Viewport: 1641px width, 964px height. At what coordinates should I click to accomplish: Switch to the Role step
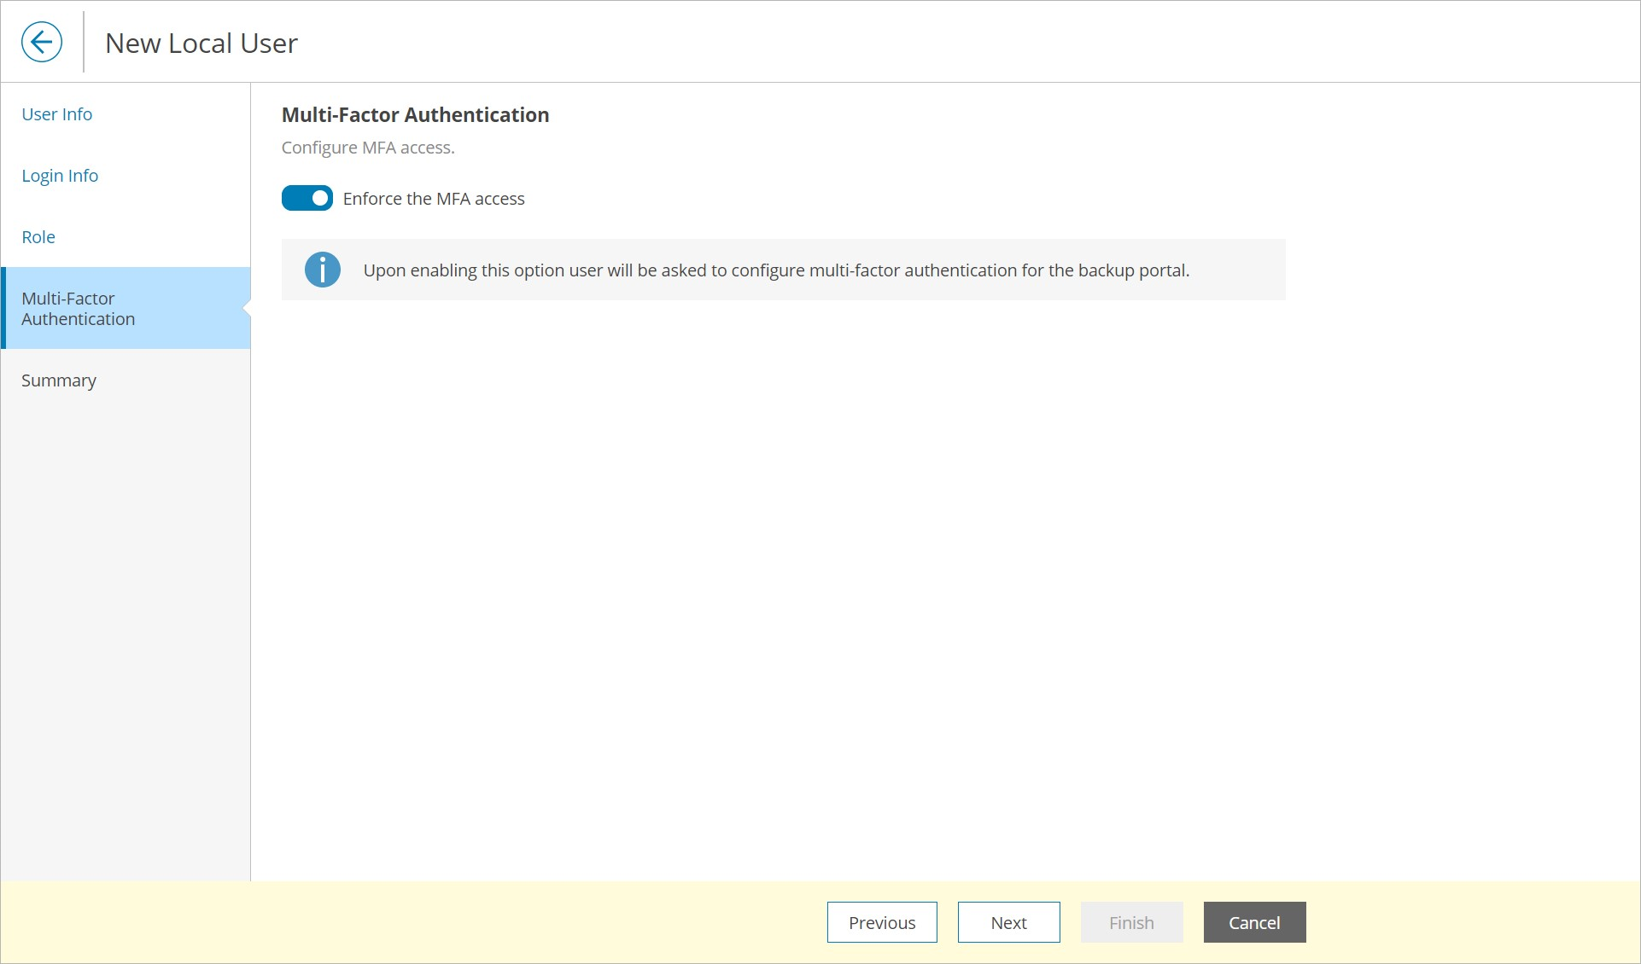[38, 237]
